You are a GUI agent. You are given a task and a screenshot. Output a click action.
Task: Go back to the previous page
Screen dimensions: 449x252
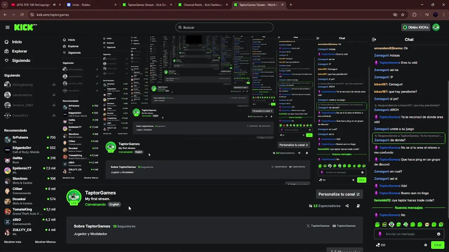coord(5,15)
